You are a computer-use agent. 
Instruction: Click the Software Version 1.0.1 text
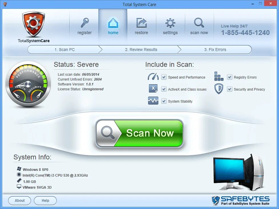coord(75,84)
